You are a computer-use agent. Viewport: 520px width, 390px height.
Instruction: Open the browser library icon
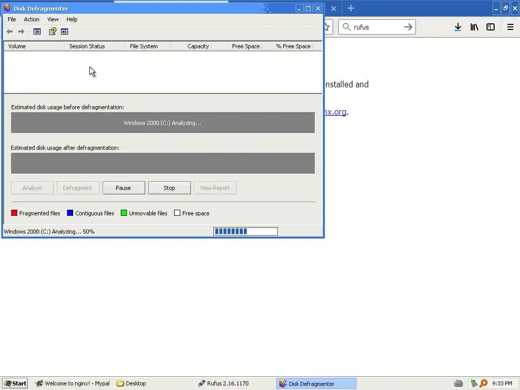pyautogui.click(x=474, y=27)
